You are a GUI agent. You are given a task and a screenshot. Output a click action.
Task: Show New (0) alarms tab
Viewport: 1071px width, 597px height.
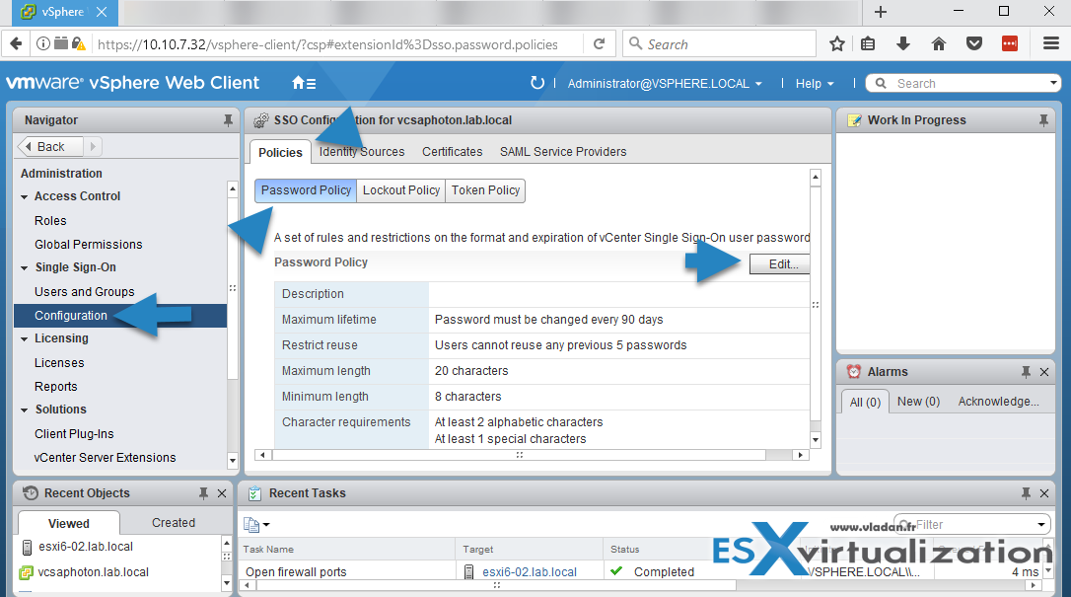tap(918, 402)
